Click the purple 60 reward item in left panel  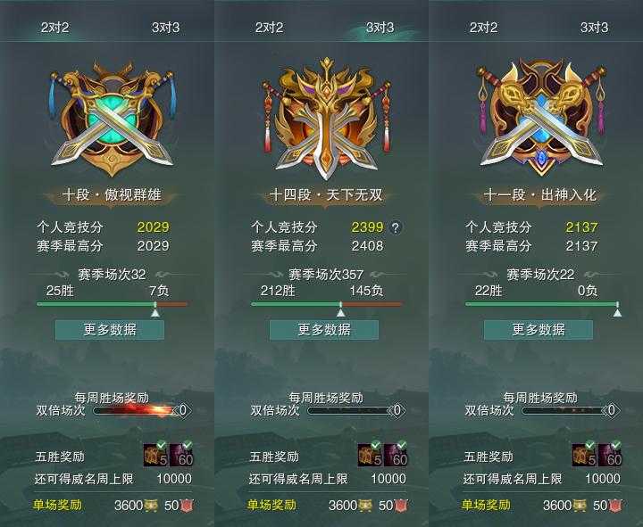click(x=180, y=455)
